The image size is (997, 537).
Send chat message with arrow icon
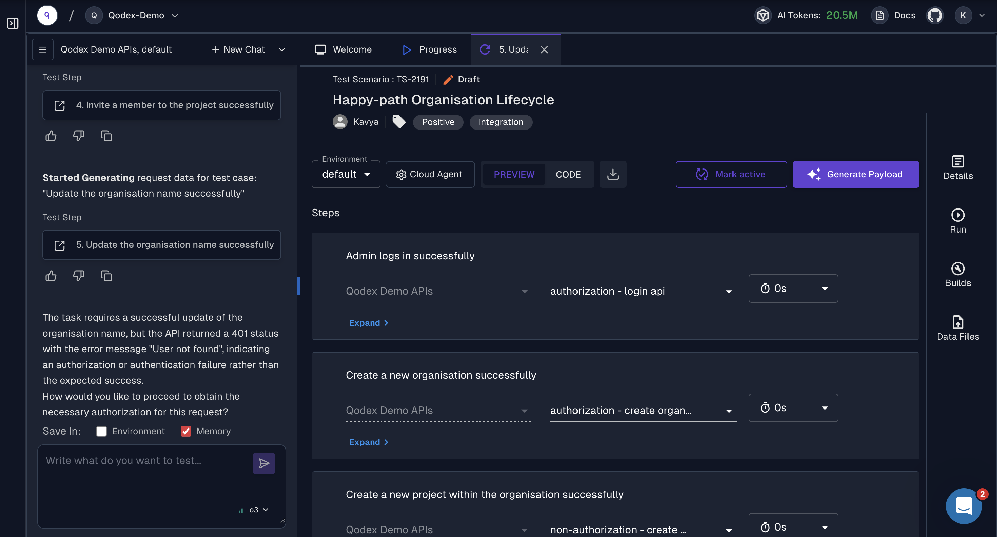coord(263,463)
